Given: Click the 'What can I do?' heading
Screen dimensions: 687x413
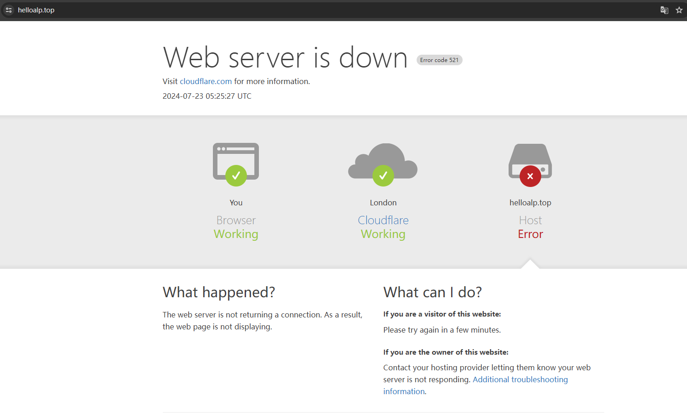Looking at the screenshot, I should coord(433,292).
